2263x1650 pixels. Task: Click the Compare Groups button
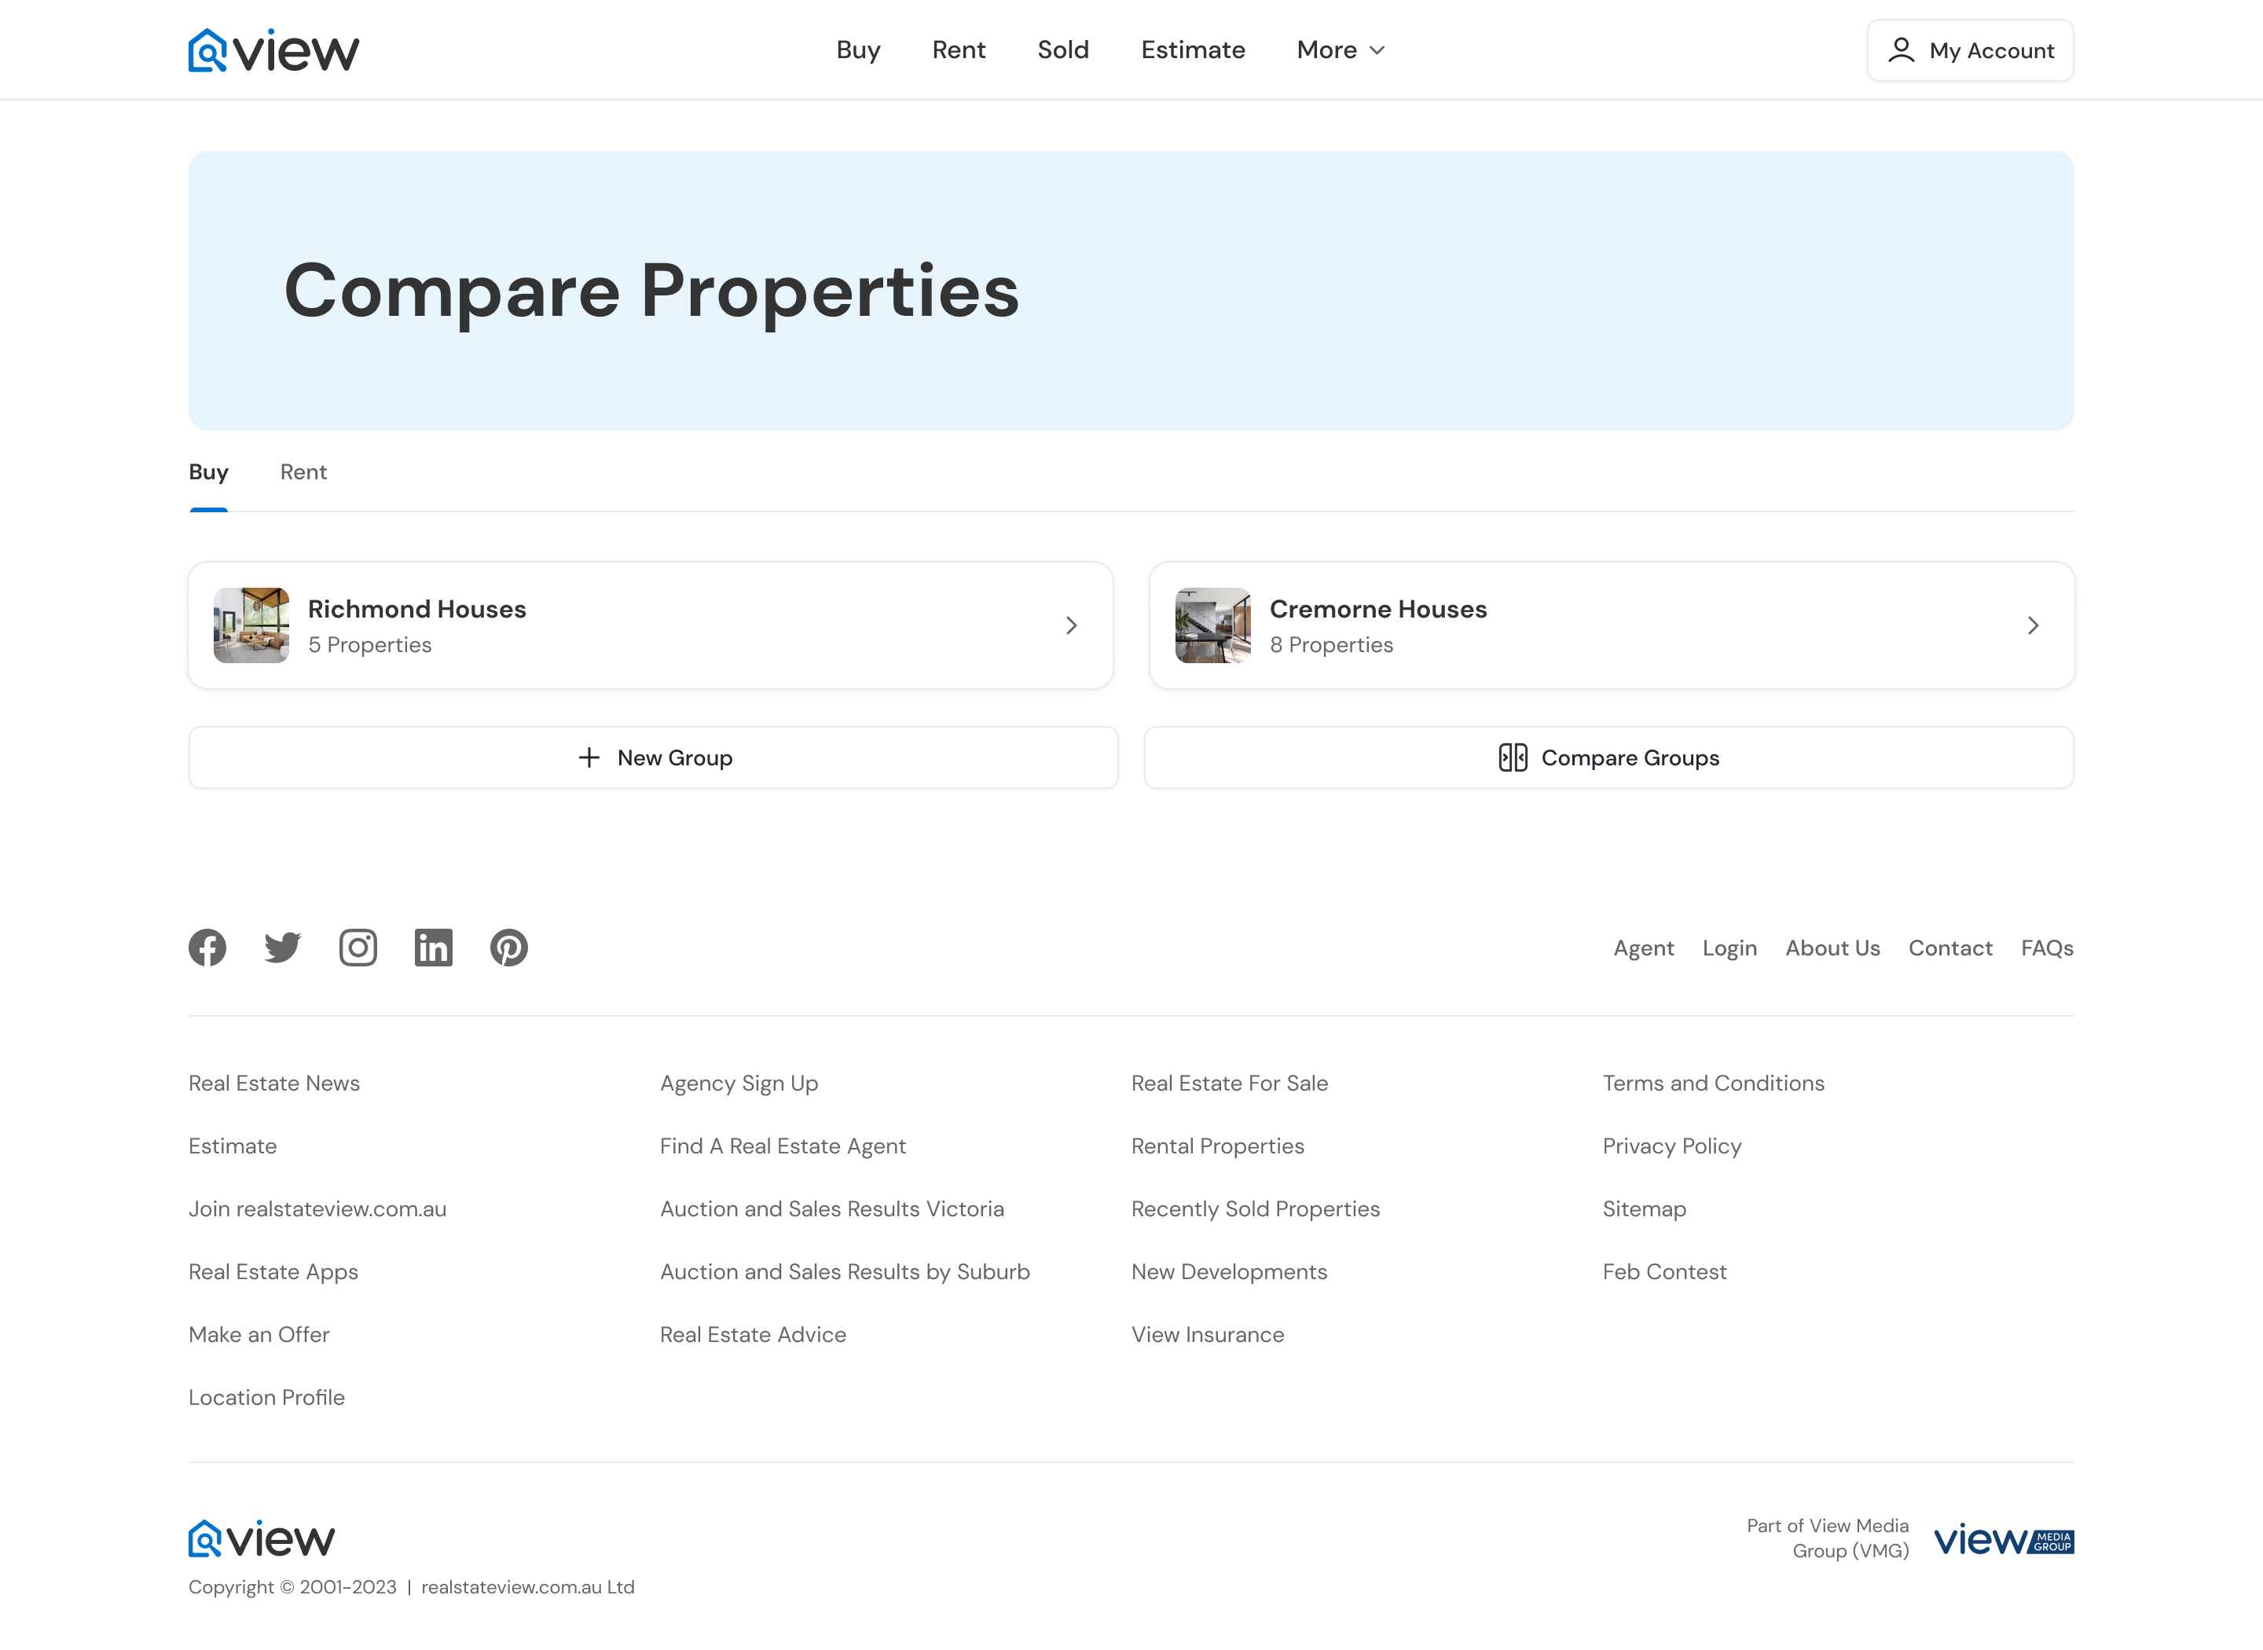click(x=1608, y=757)
